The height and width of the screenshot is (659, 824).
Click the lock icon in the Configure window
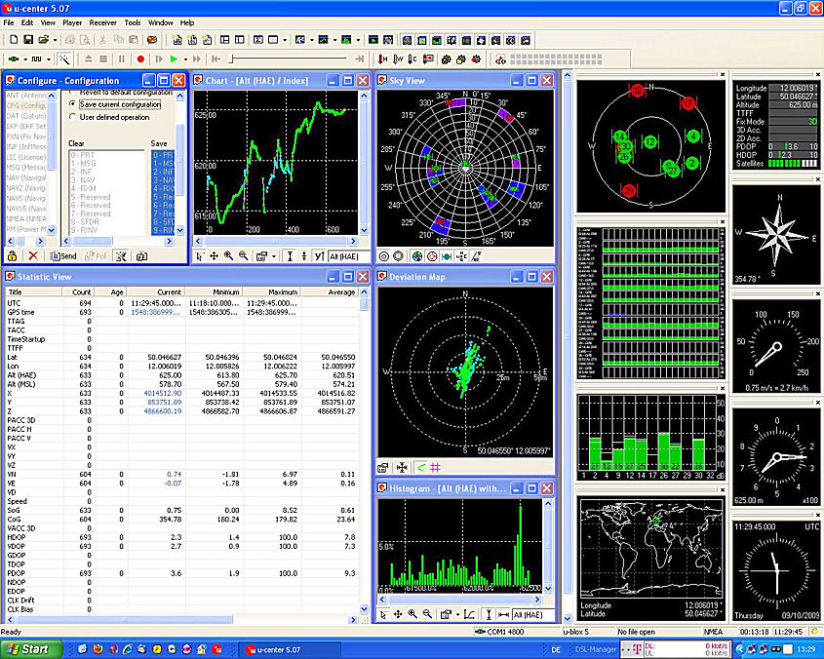12,256
